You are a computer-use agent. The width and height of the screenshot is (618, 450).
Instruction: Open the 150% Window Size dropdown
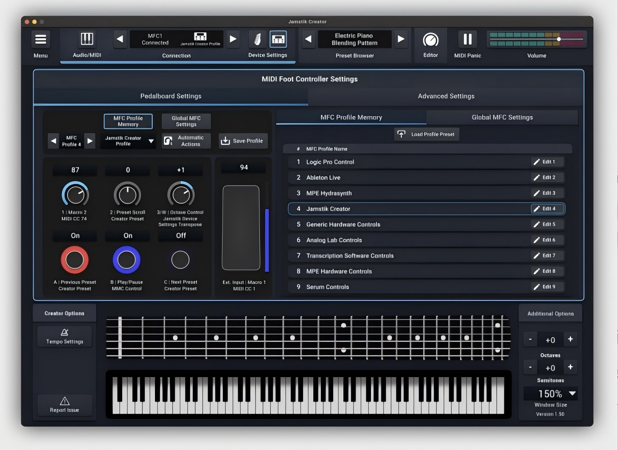(x=551, y=394)
